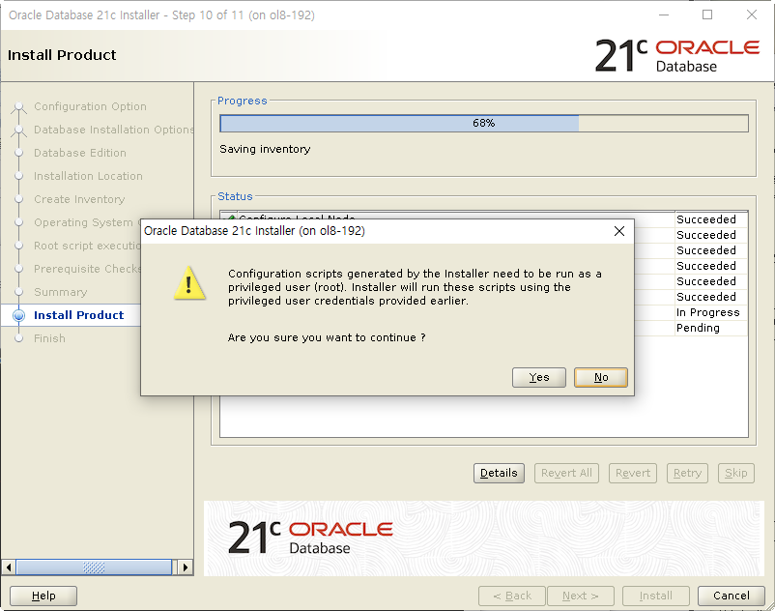The height and width of the screenshot is (611, 775).
Task: Click No to stop the configuration scripts
Action: [x=600, y=377]
